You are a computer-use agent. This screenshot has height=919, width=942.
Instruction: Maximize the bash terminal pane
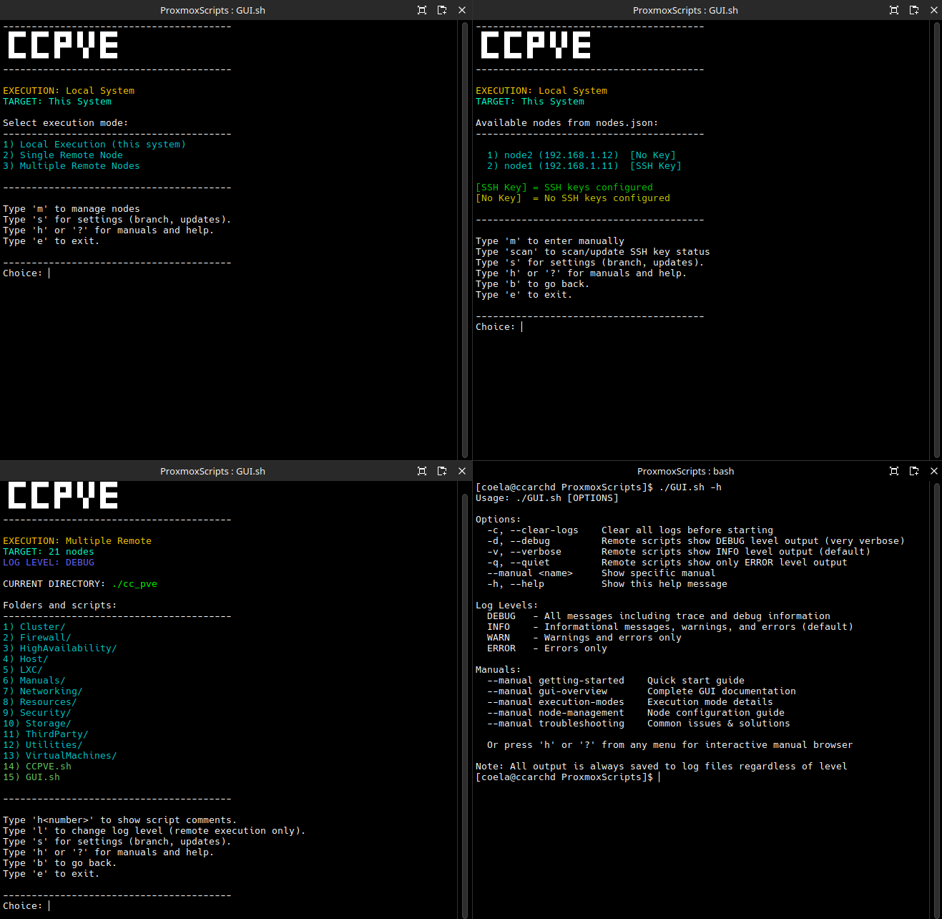[x=894, y=471]
